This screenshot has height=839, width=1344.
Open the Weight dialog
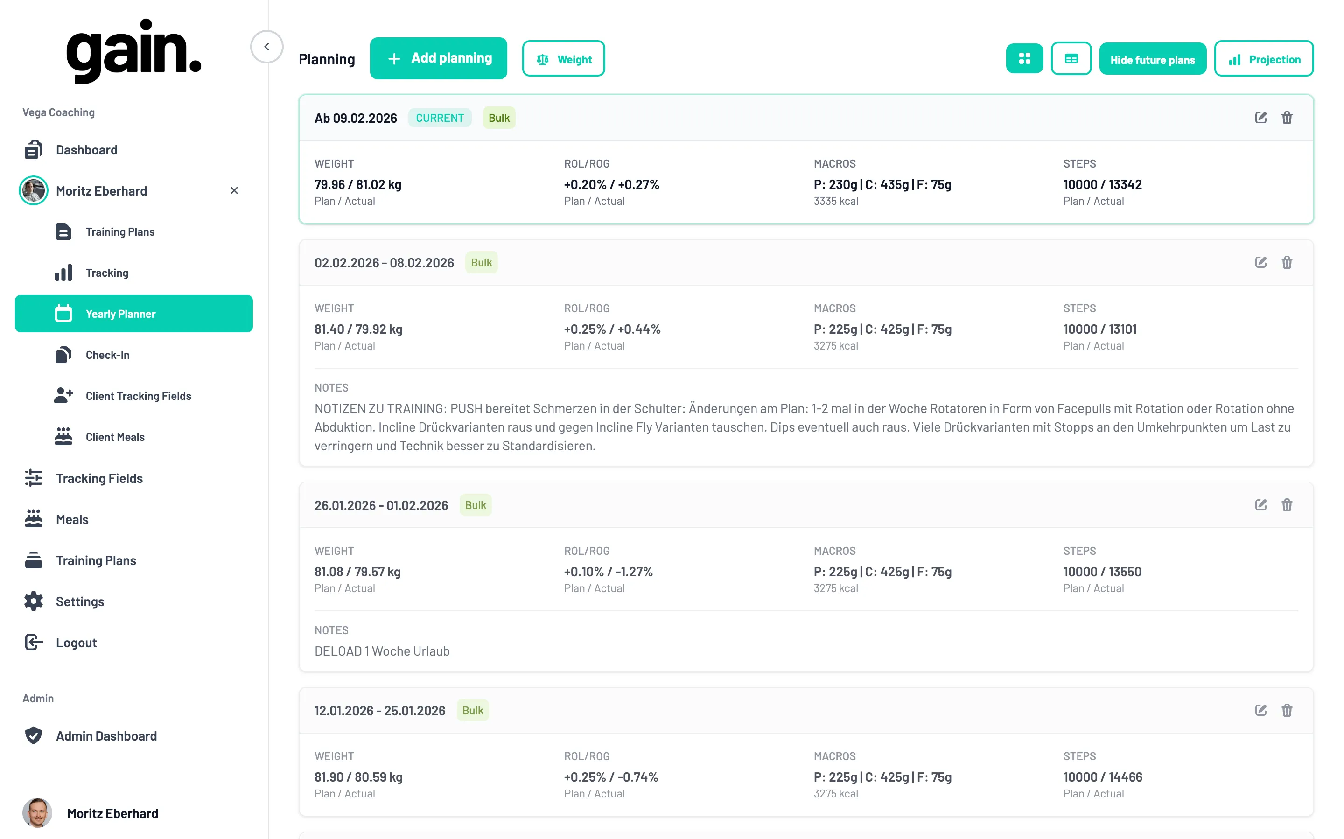563,59
